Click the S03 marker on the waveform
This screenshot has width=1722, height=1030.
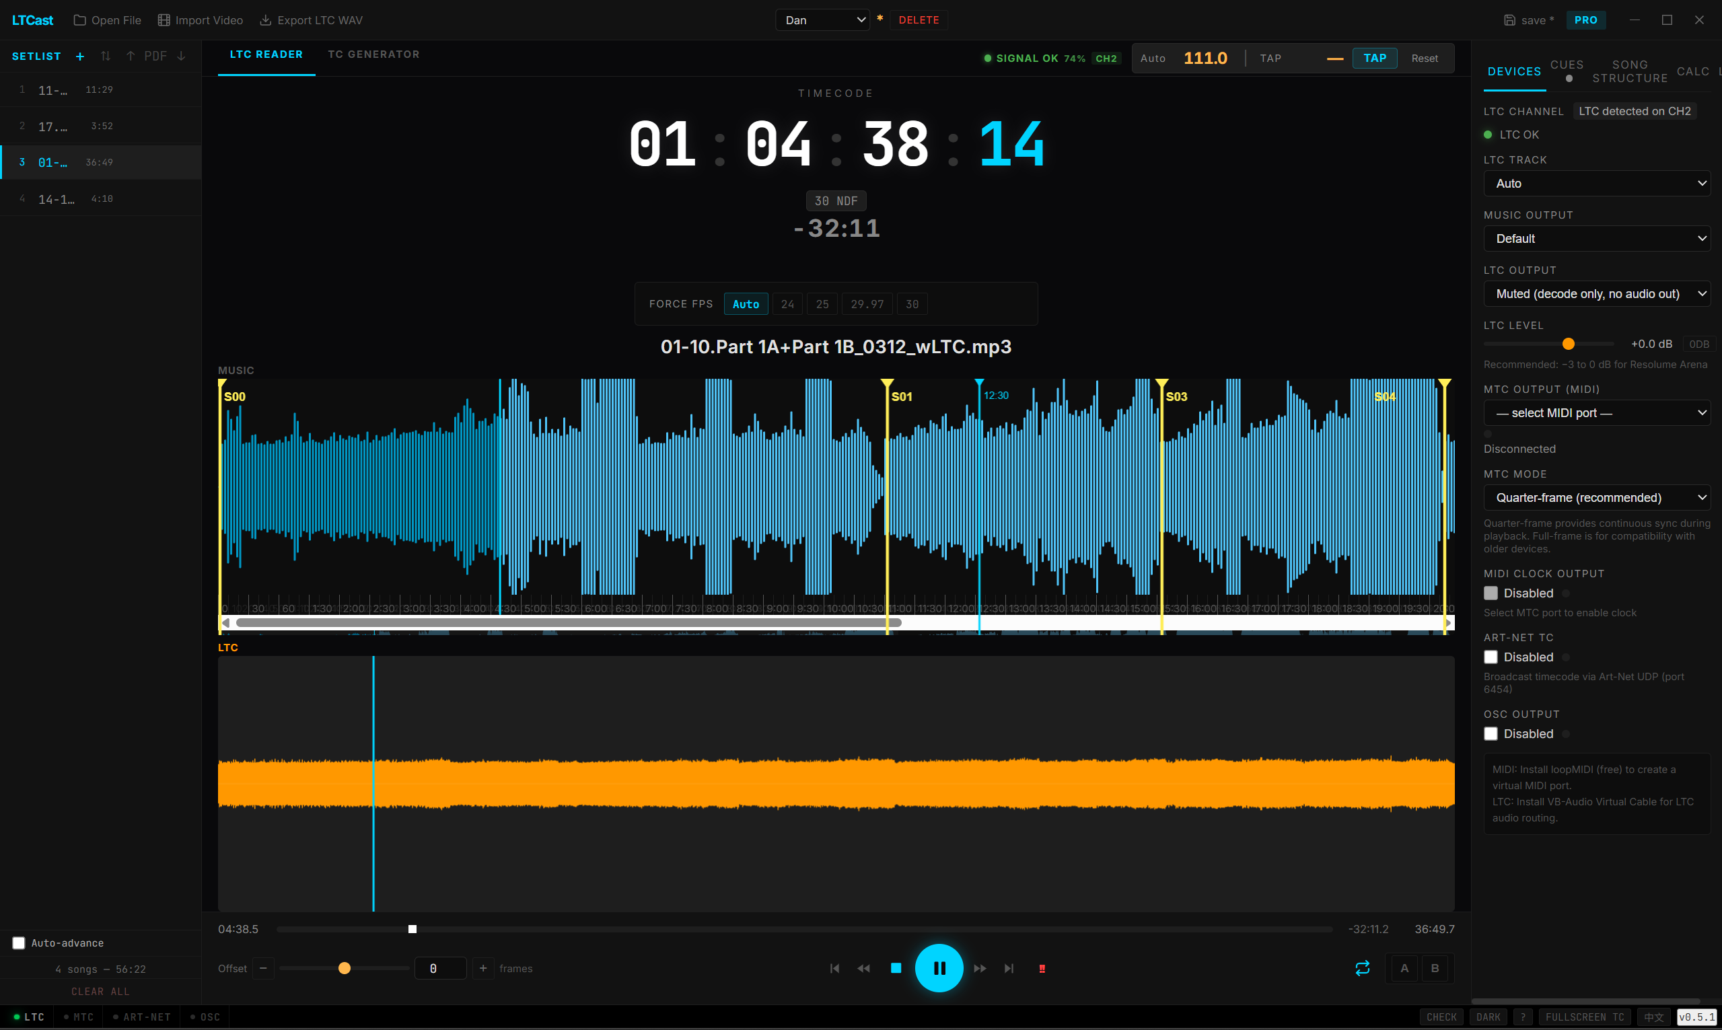1176,396
